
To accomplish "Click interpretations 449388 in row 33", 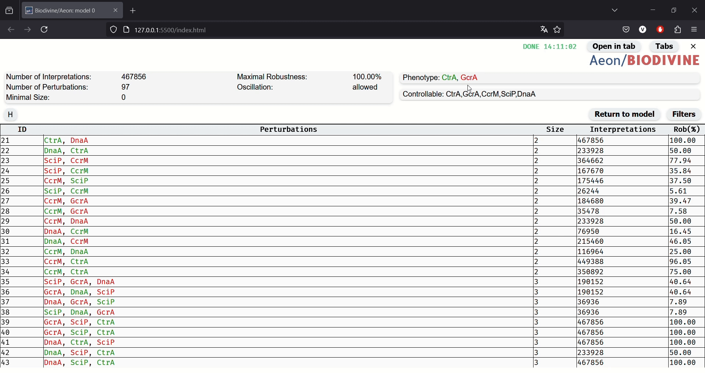I will (591, 262).
